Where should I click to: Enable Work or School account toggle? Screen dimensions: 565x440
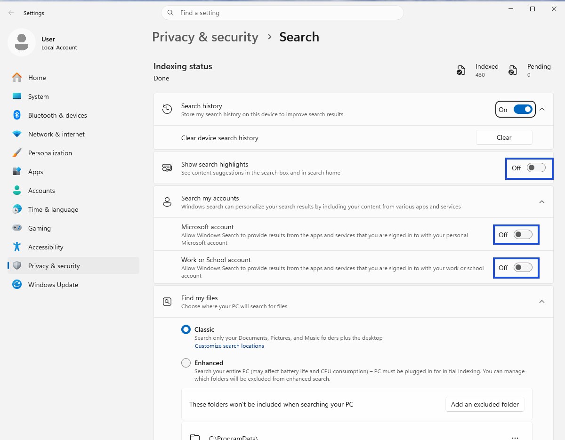coord(523,267)
